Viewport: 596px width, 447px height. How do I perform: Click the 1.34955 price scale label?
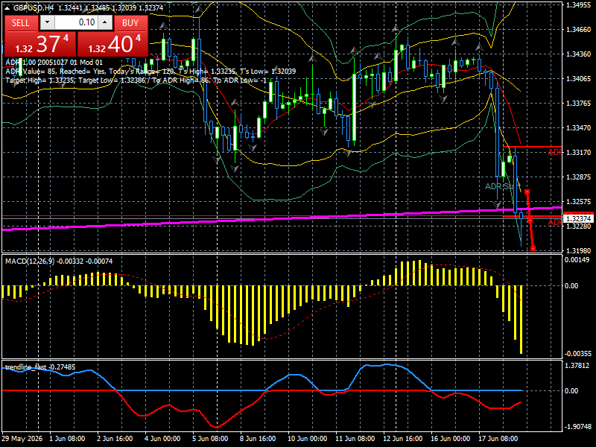(x=579, y=5)
